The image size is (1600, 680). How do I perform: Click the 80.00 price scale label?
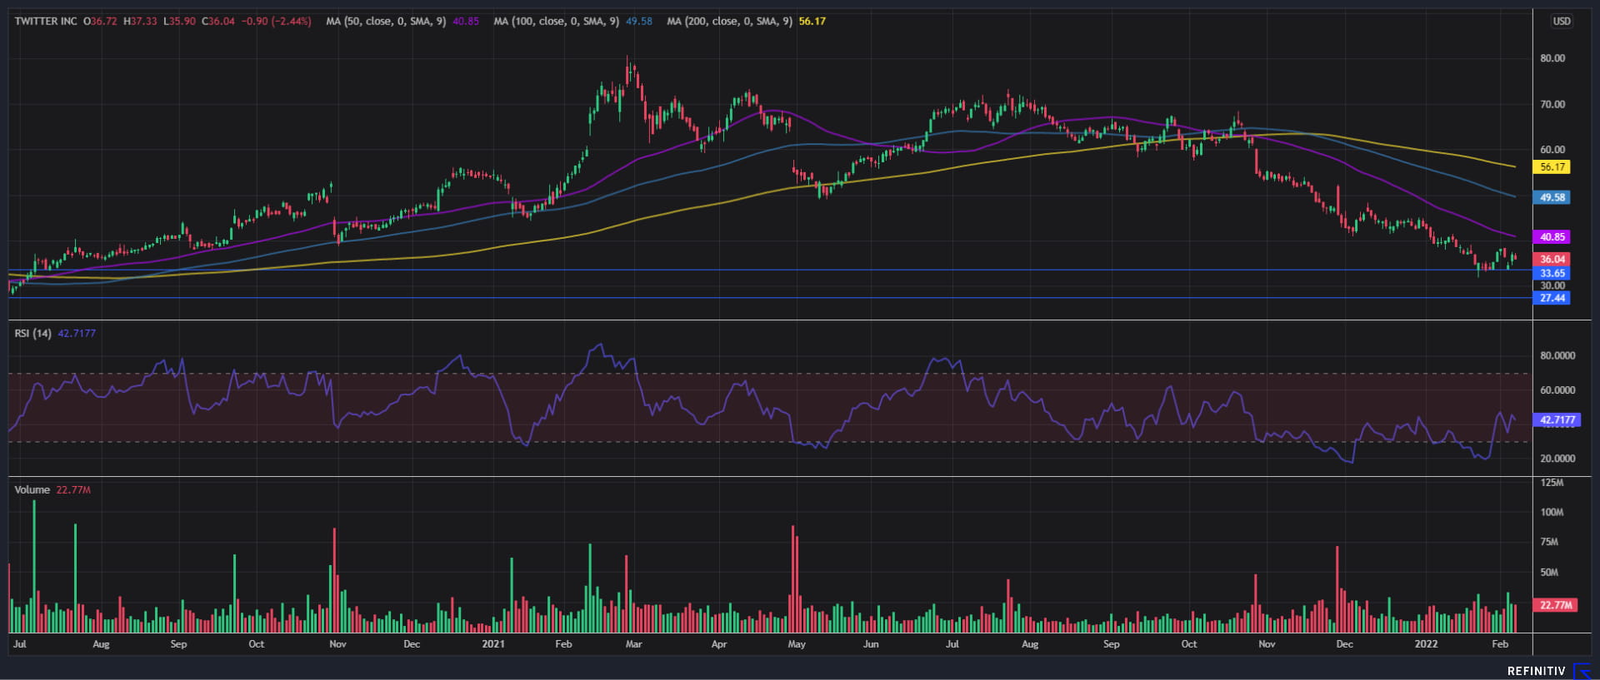(x=1552, y=58)
